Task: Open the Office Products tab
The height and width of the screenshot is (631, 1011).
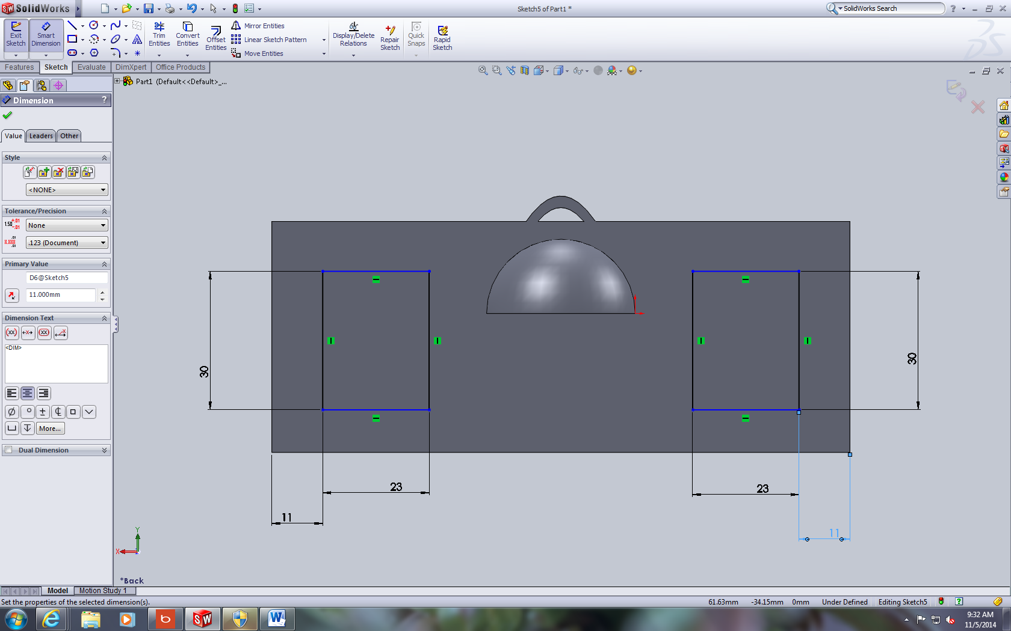Action: (181, 67)
